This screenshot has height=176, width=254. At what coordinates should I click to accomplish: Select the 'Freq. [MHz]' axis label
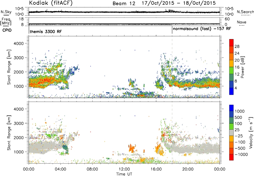[6, 22]
